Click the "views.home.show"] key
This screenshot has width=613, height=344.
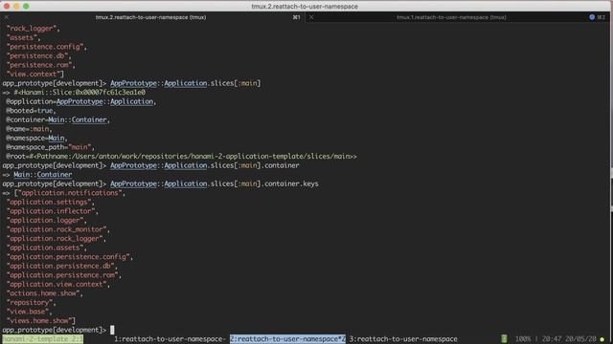click(x=41, y=321)
